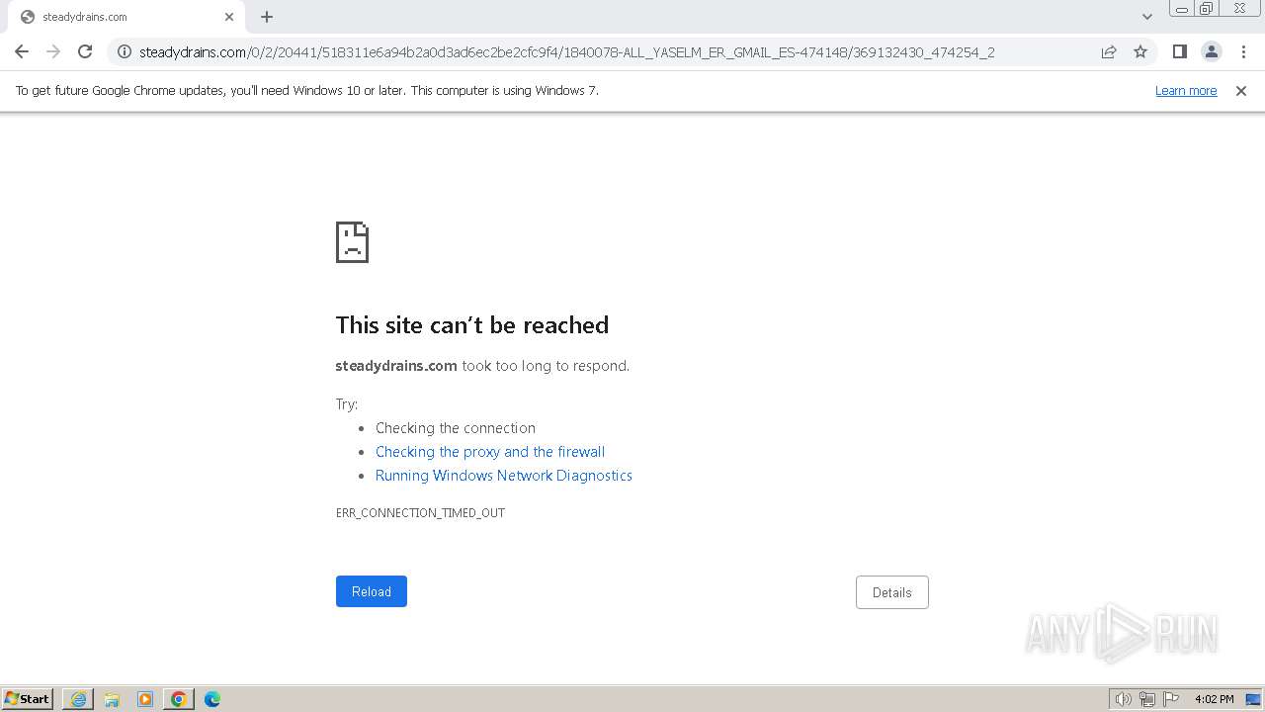The width and height of the screenshot is (1265, 712).
Task: Close the Chrome window
Action: [1240, 9]
